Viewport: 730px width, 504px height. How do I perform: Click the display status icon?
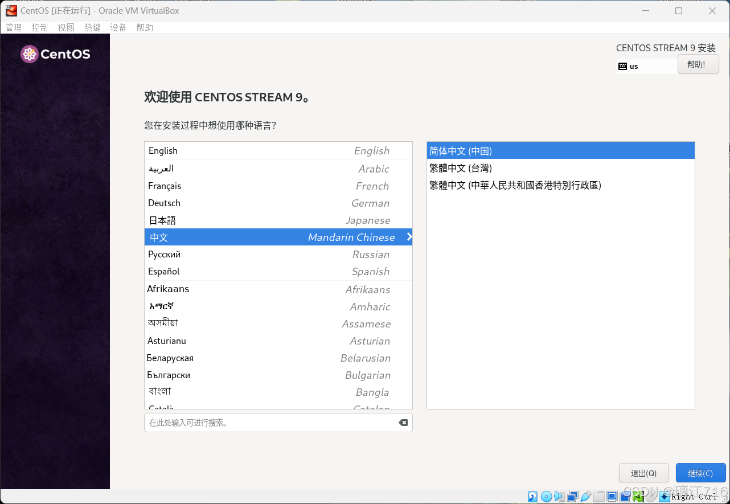click(x=612, y=496)
